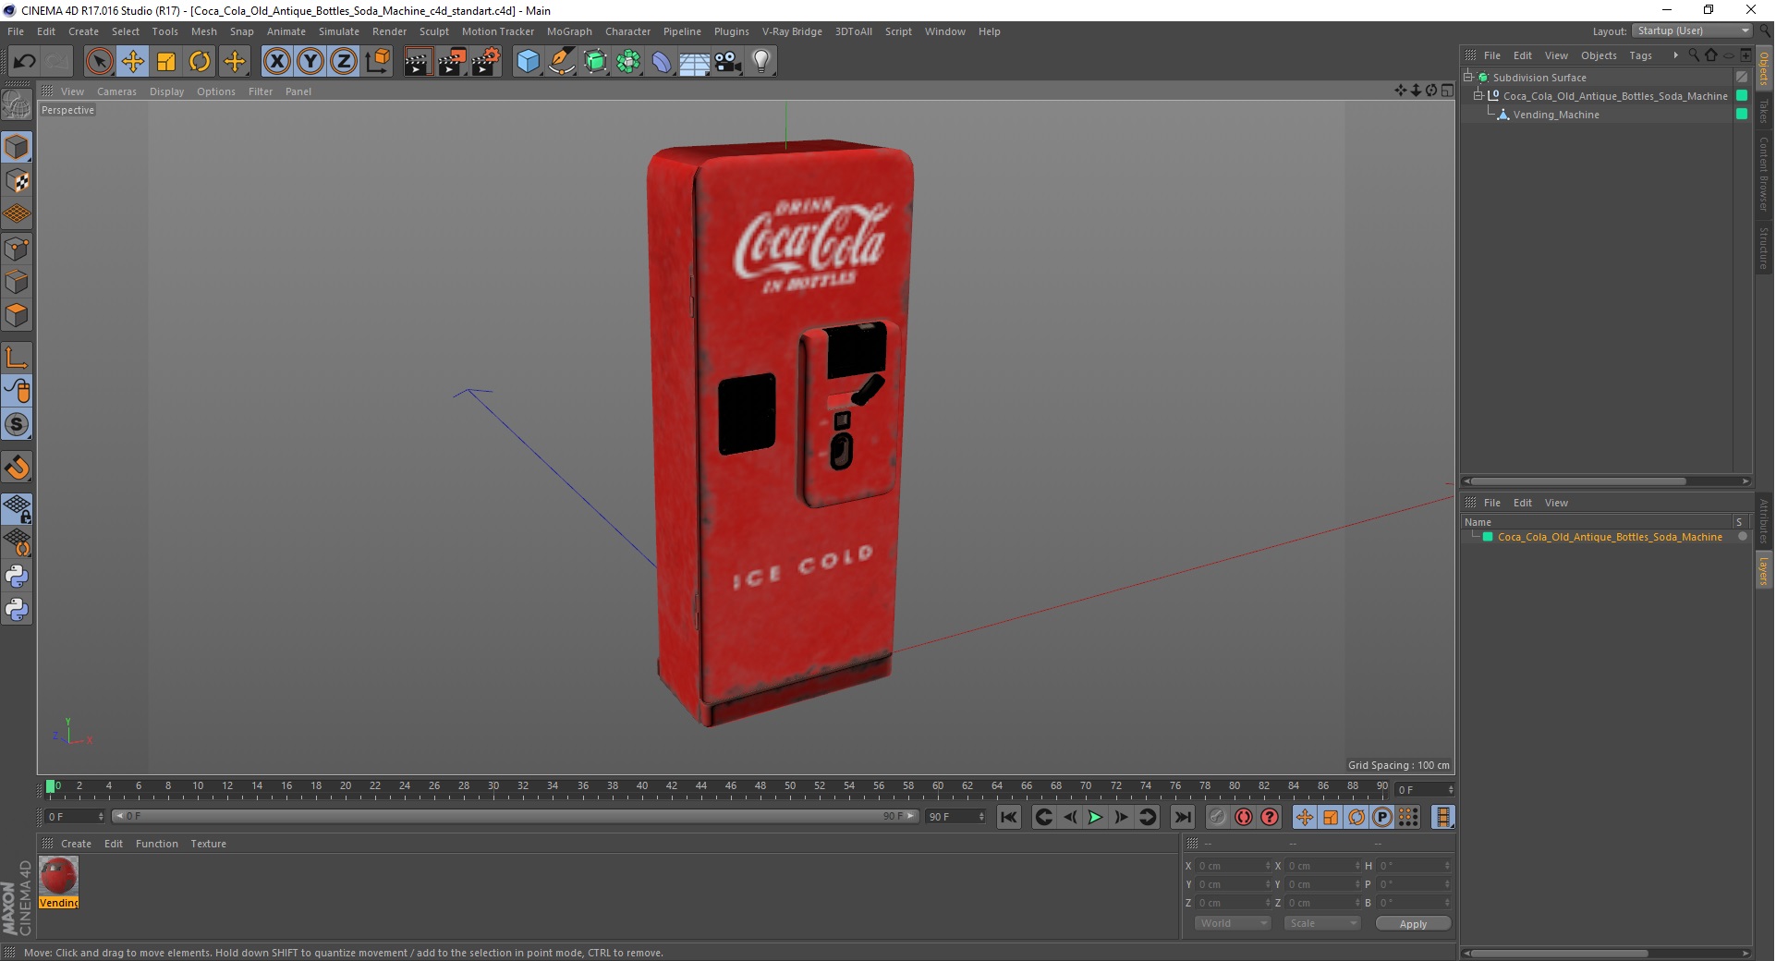Switch to Polygons mode
The image size is (1776, 961).
pyautogui.click(x=17, y=315)
